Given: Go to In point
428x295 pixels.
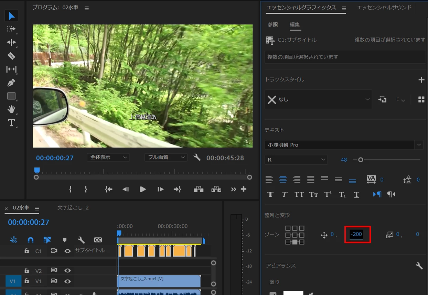Looking at the screenshot, I should (109, 189).
